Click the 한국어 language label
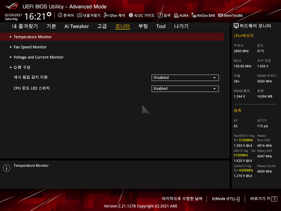Viewport: 281px width, 211px height. click(x=68, y=15)
